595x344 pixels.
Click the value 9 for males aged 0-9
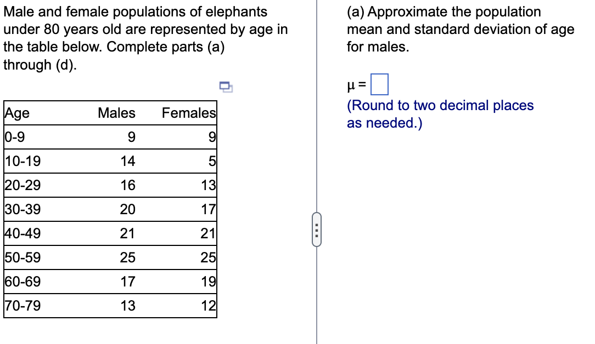pos(130,137)
